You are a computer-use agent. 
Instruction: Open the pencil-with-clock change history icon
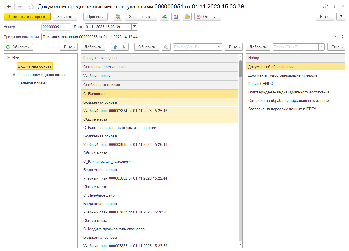164,17
